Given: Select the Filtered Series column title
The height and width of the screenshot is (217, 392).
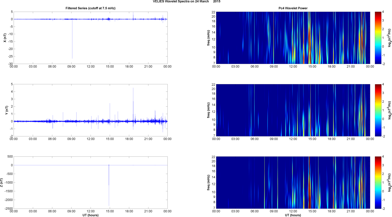Looking at the screenshot, I should click(90, 8).
